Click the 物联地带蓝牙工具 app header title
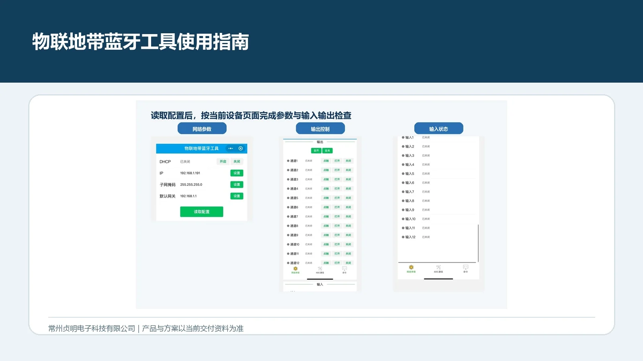This screenshot has height=361, width=643. 201,148
